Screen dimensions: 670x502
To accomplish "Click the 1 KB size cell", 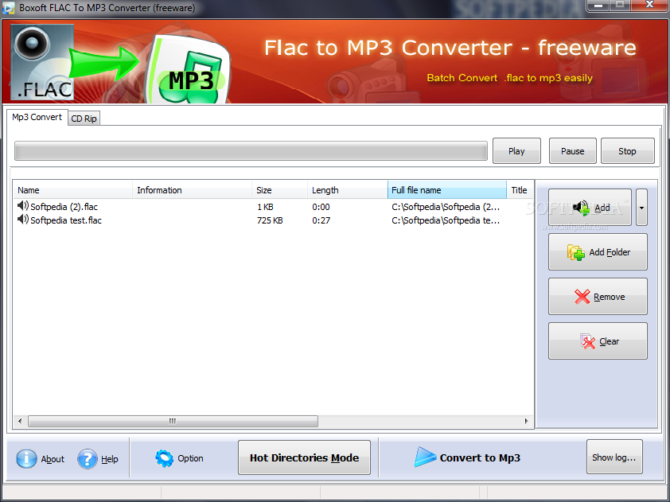I will [x=265, y=207].
